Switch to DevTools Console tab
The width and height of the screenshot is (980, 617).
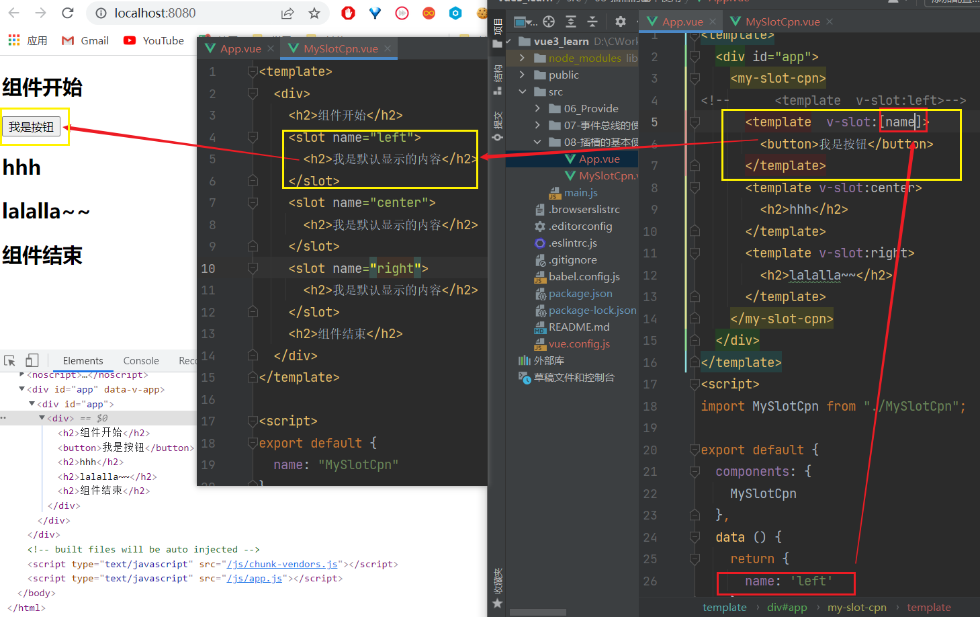pyautogui.click(x=141, y=360)
